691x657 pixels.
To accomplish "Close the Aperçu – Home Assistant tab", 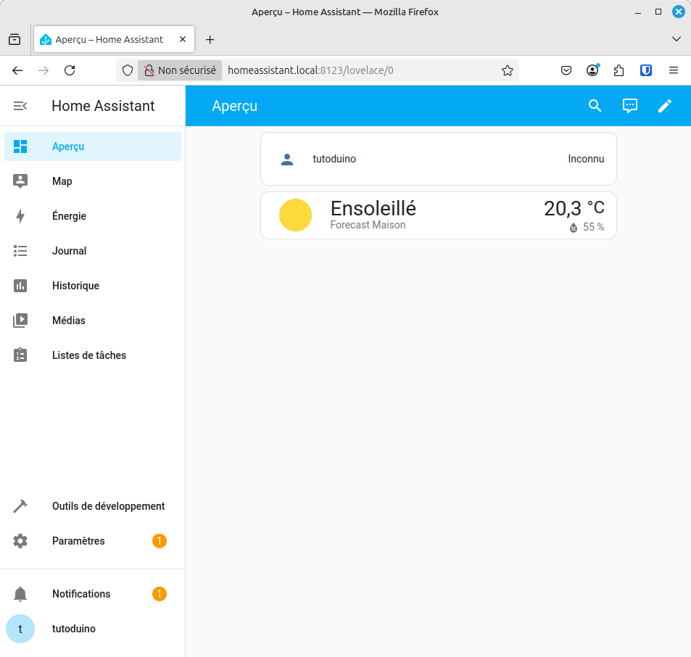I will tap(183, 39).
